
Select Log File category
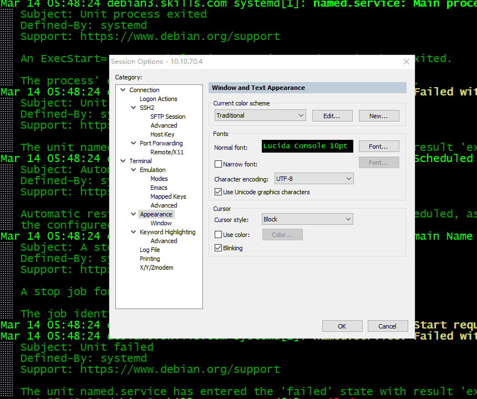pyautogui.click(x=150, y=250)
